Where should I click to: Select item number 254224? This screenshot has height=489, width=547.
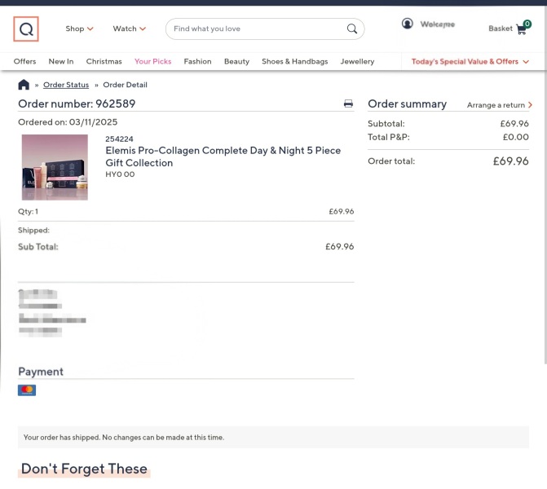click(x=119, y=139)
